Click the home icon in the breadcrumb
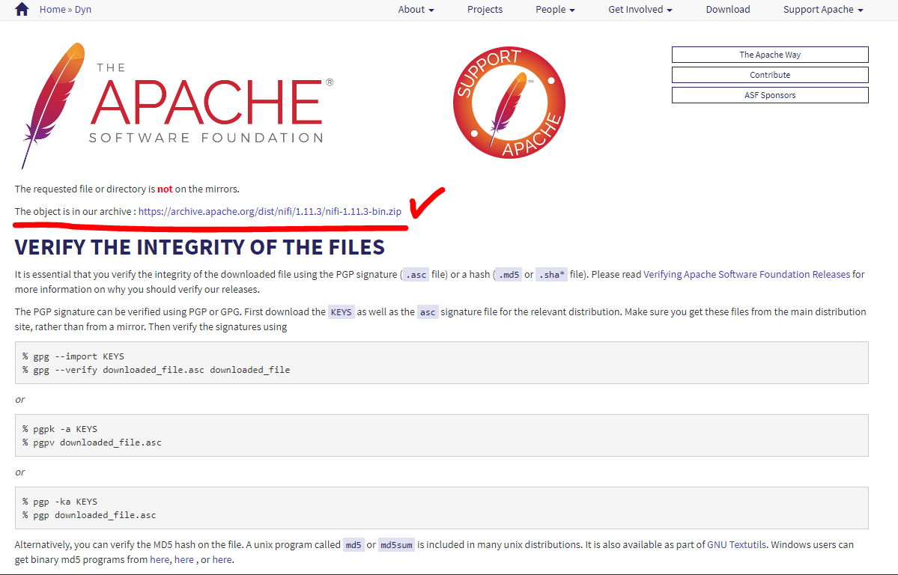Viewport: 898px width, 575px height. coord(22,9)
